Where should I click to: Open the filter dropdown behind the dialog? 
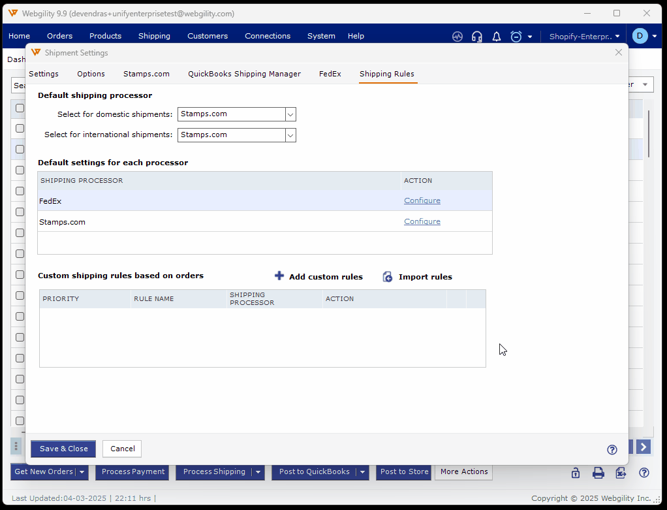(645, 85)
